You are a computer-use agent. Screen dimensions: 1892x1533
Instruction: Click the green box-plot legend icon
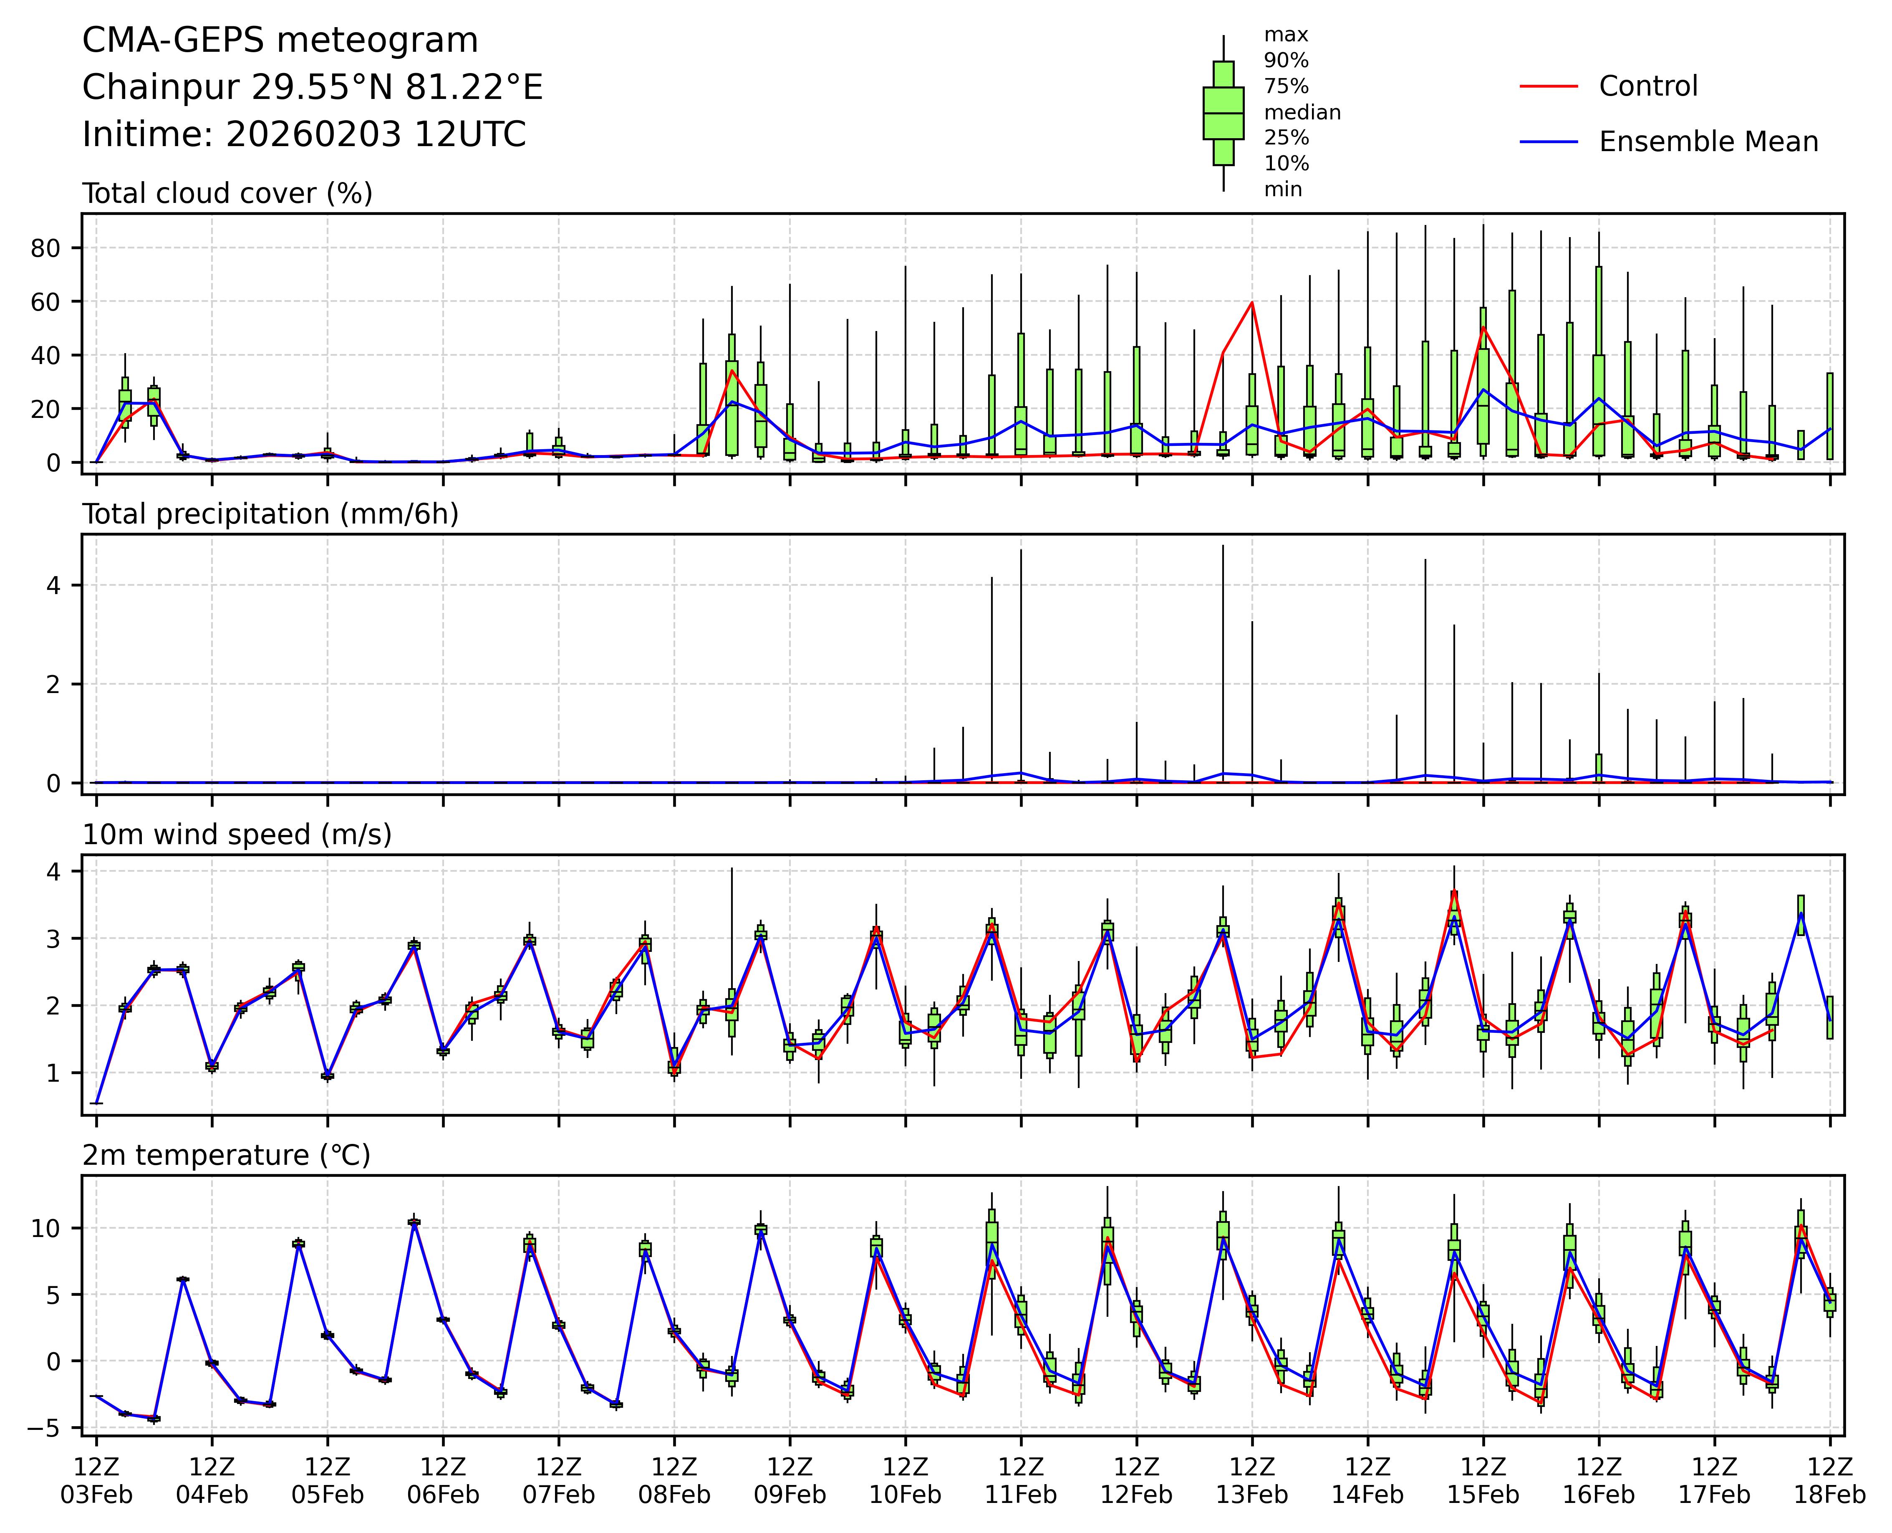pyautogui.click(x=1223, y=113)
